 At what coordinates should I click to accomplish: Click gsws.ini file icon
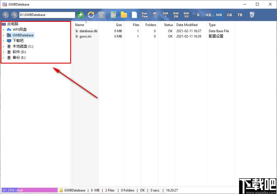77,36
